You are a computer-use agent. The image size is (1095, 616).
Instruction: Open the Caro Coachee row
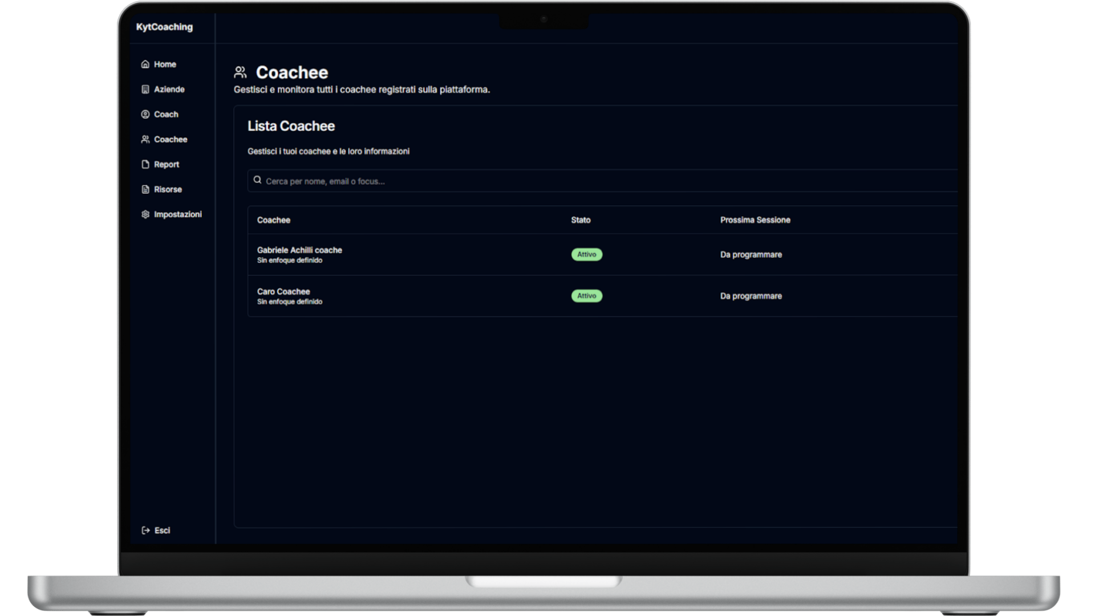pyautogui.click(x=283, y=292)
